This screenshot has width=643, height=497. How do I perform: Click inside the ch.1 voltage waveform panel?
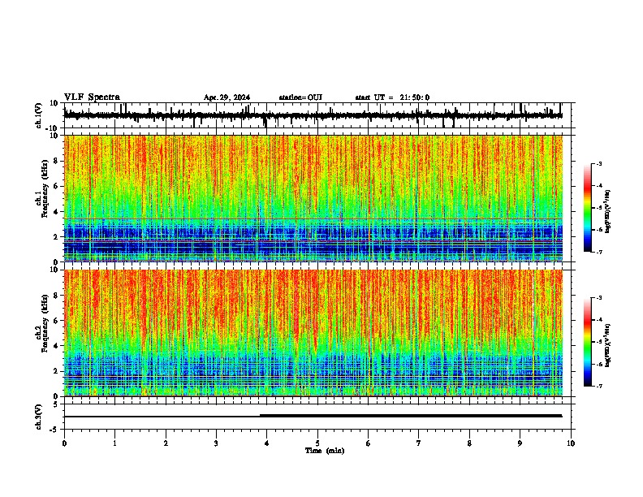[317, 115]
